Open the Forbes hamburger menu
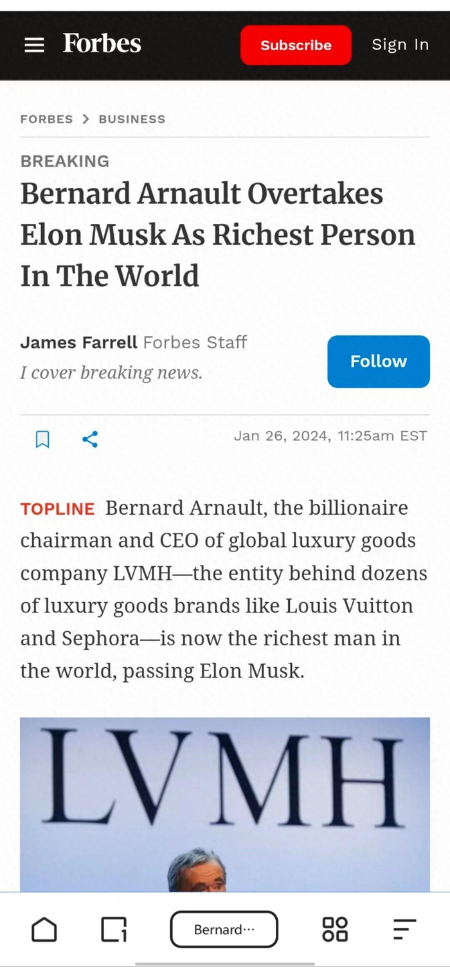 (x=34, y=45)
